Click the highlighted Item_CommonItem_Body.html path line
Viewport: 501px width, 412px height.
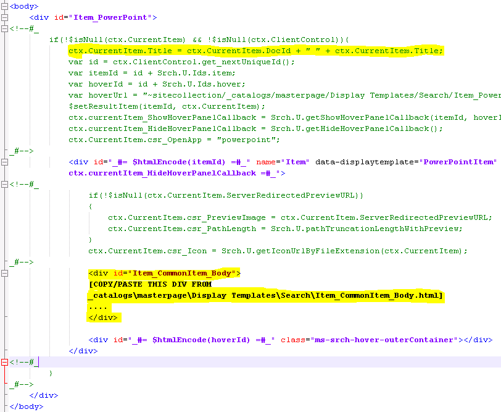click(265, 295)
